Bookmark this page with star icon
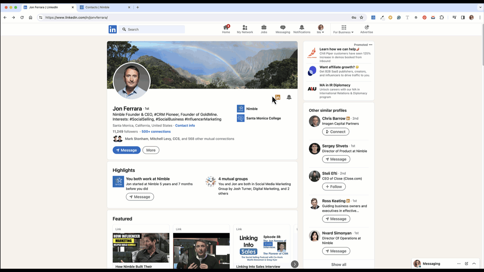 pyautogui.click(x=361, y=17)
